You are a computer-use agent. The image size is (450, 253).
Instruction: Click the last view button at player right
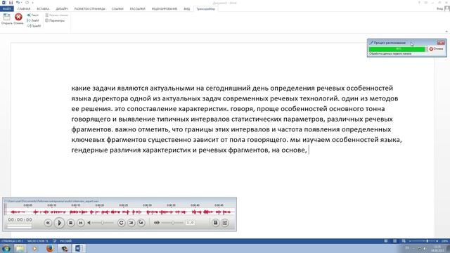pos(225,223)
